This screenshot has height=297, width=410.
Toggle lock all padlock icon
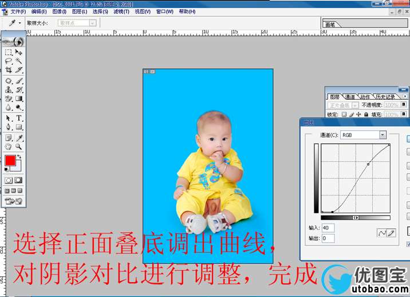pyautogui.click(x=366, y=114)
